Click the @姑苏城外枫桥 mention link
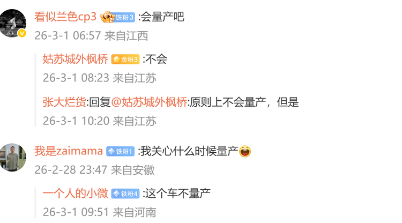Viewport: 402px width, 223px height. click(x=149, y=102)
